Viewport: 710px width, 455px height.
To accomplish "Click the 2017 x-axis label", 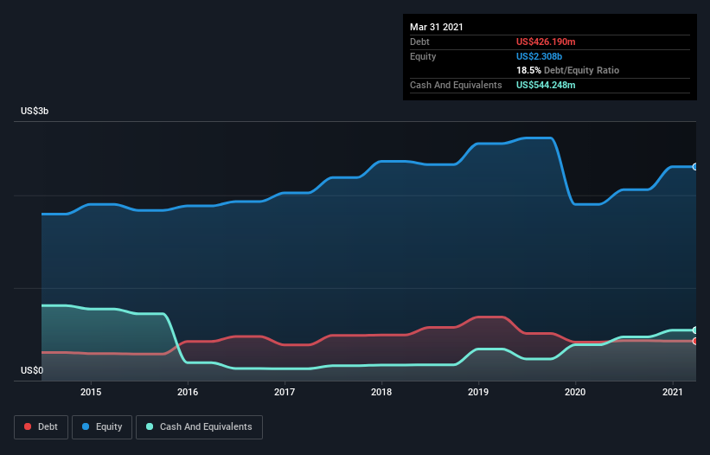I will click(285, 392).
